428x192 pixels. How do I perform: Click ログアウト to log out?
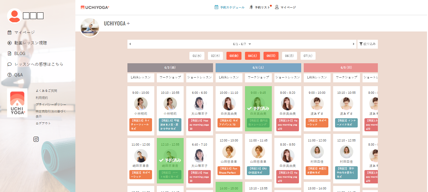(43, 123)
